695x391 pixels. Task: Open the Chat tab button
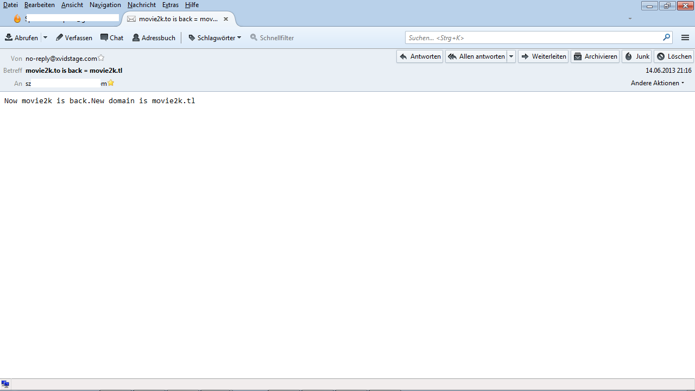point(112,38)
